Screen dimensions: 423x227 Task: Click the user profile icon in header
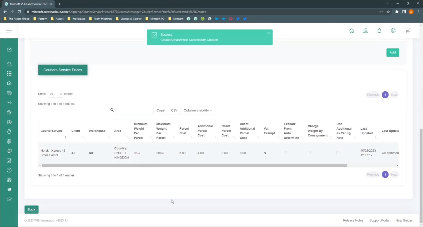point(365,31)
